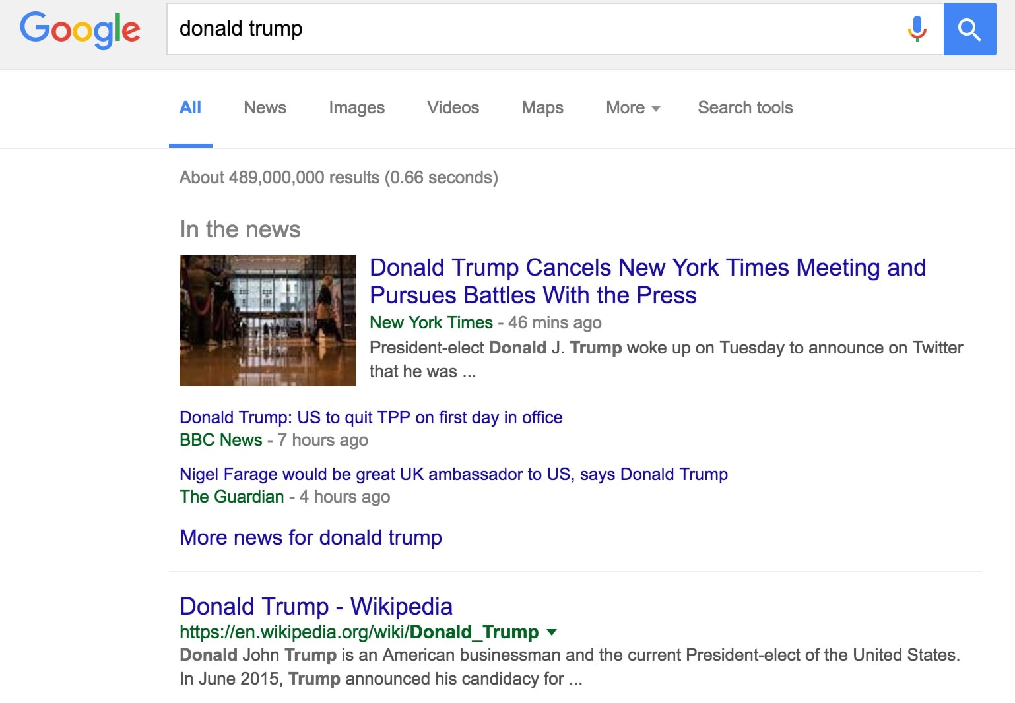The width and height of the screenshot is (1015, 703).
Task: Click The Guardian source label
Action: [232, 497]
